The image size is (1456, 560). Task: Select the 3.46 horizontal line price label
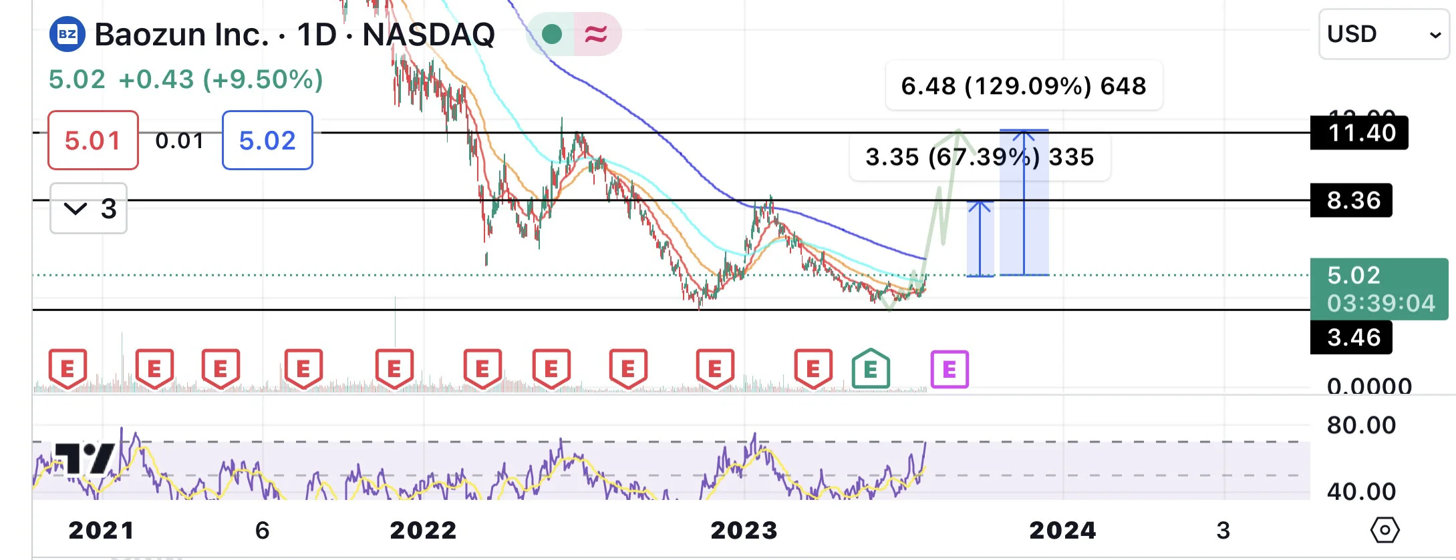click(1351, 337)
